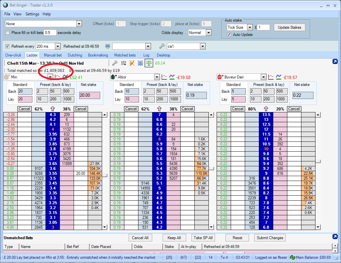Open the runner dropdown showing Min
Viewport: 341px width, 263px height.
point(50,77)
